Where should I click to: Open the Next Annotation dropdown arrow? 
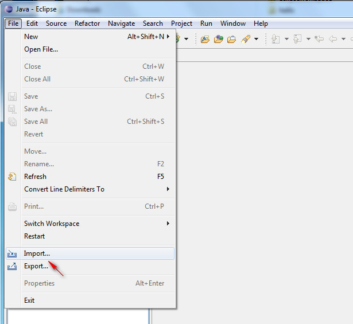286,39
